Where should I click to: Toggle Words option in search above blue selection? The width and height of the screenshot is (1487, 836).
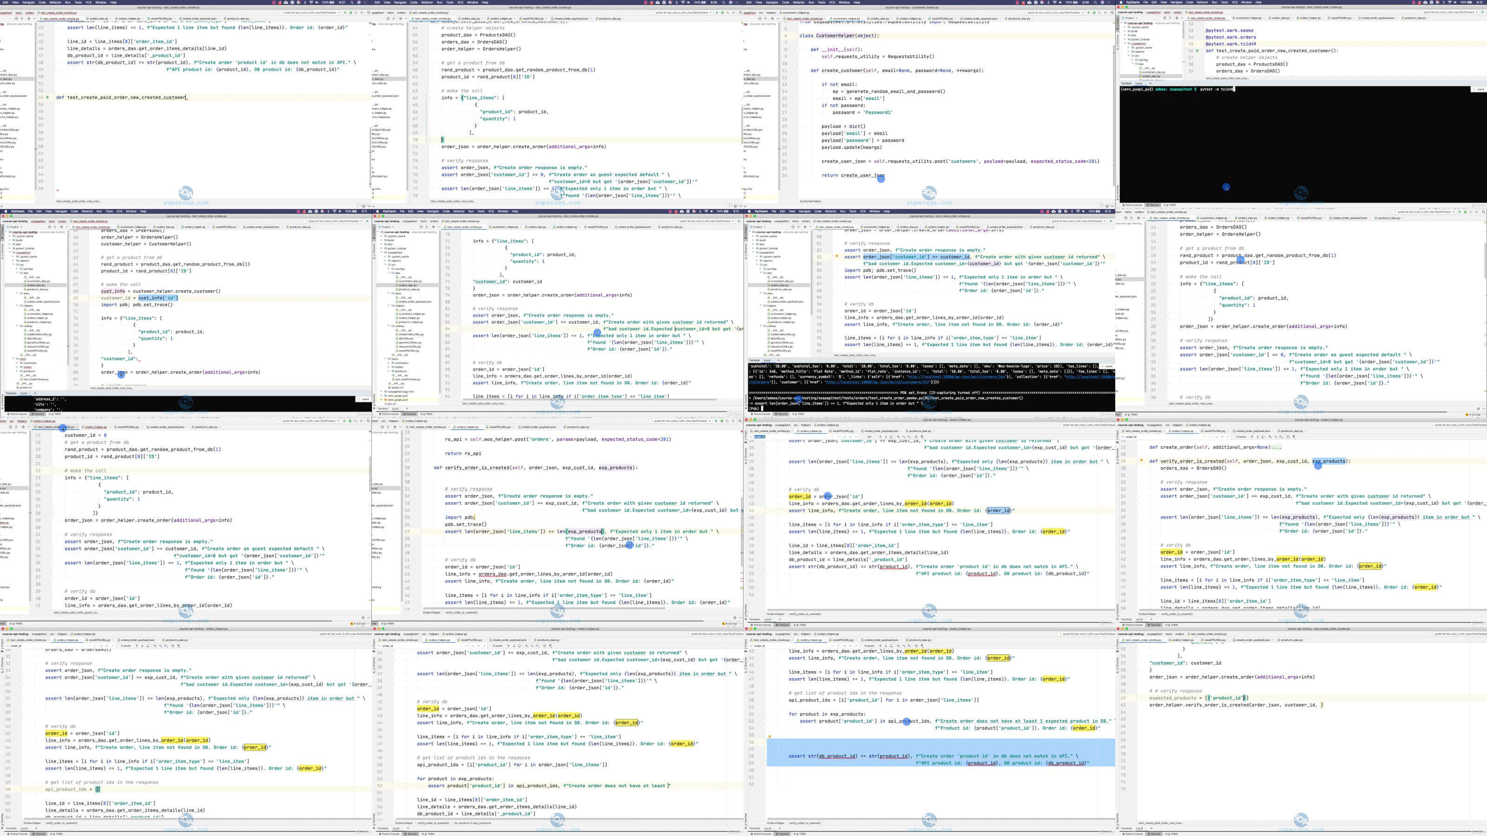click(x=850, y=646)
